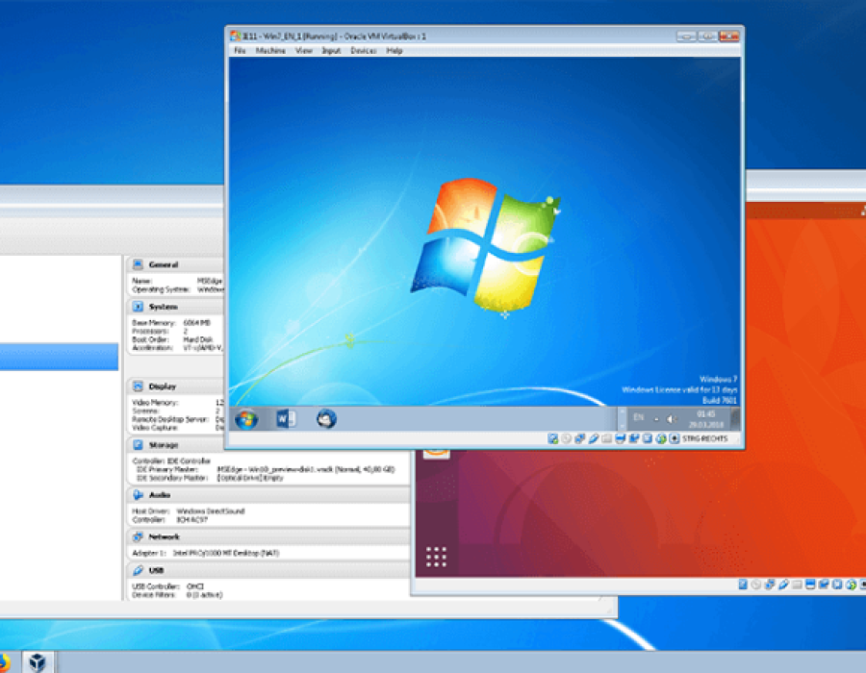Click the Intel PRO/1000 MT Desktop (NAT) text
The height and width of the screenshot is (673, 866).
tap(226, 553)
